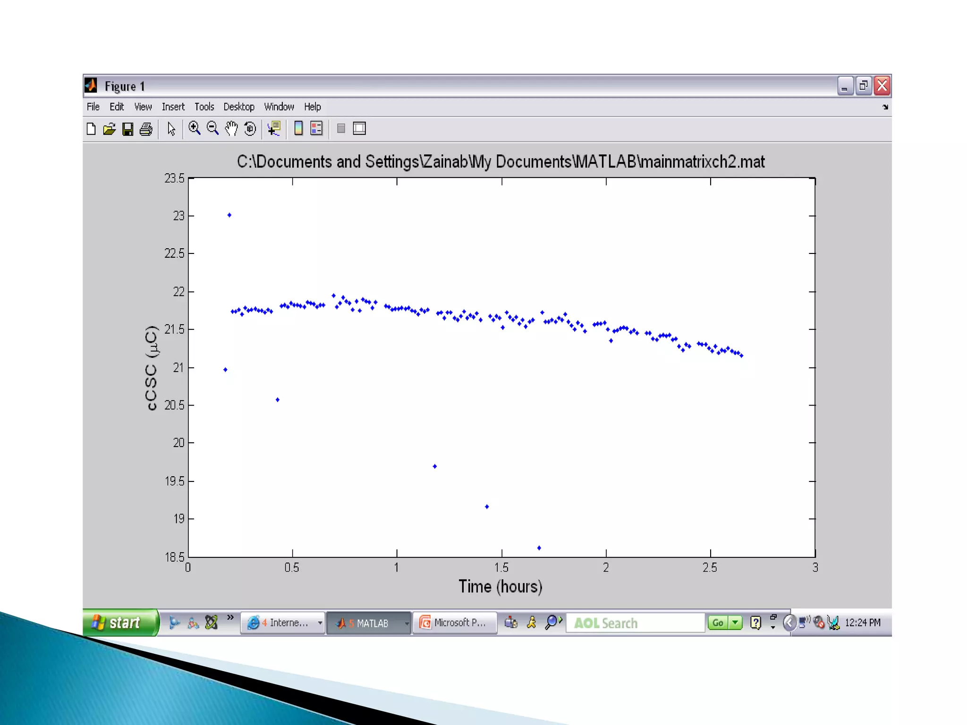Open a file with the folder icon
The height and width of the screenshot is (725, 967).
click(109, 129)
